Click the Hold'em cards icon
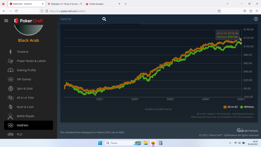 [x=10, y=125]
